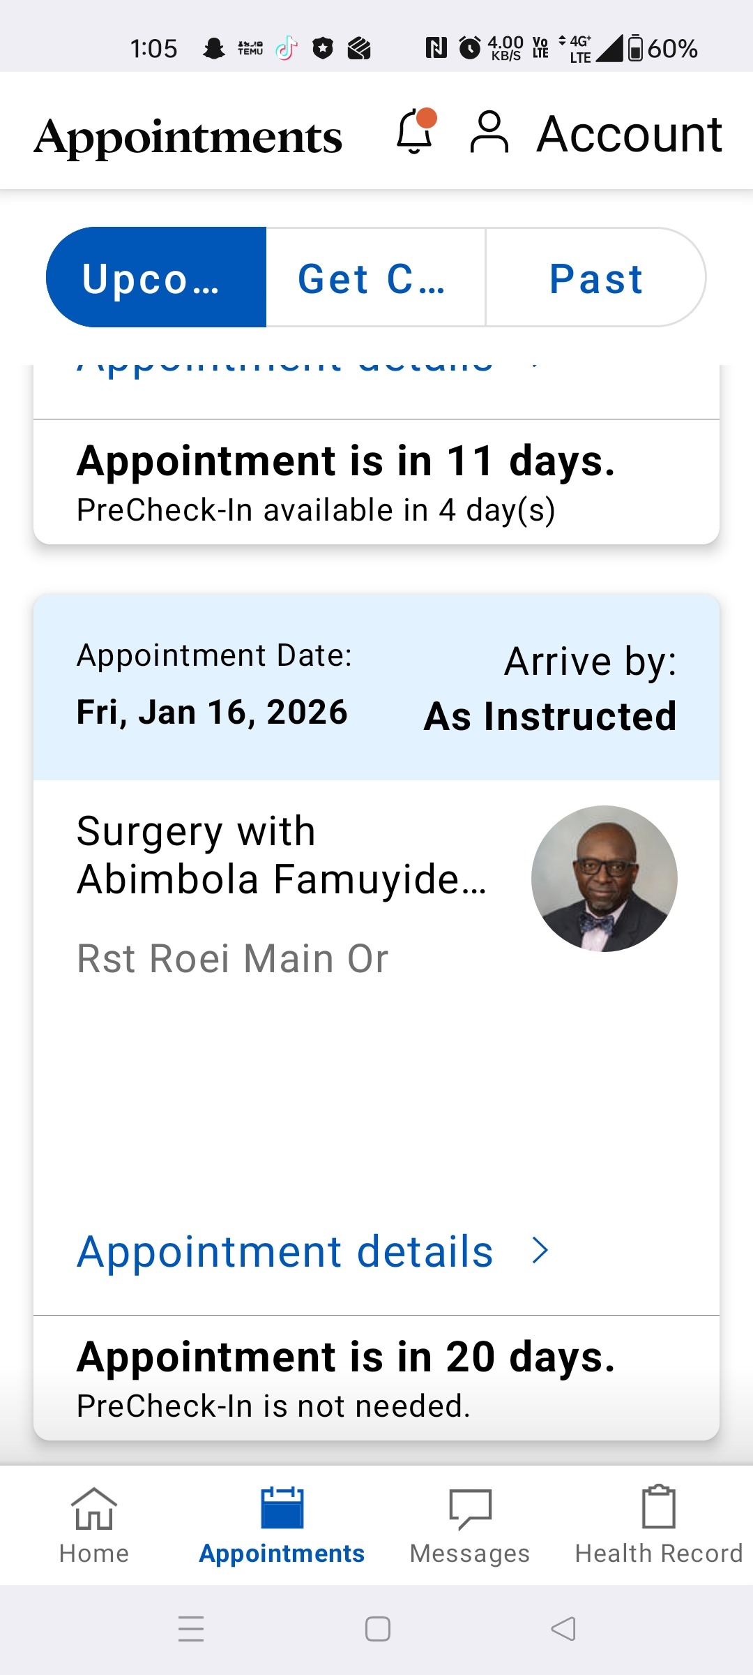Switch to the Past tab
This screenshot has height=1675, width=753.
click(595, 278)
